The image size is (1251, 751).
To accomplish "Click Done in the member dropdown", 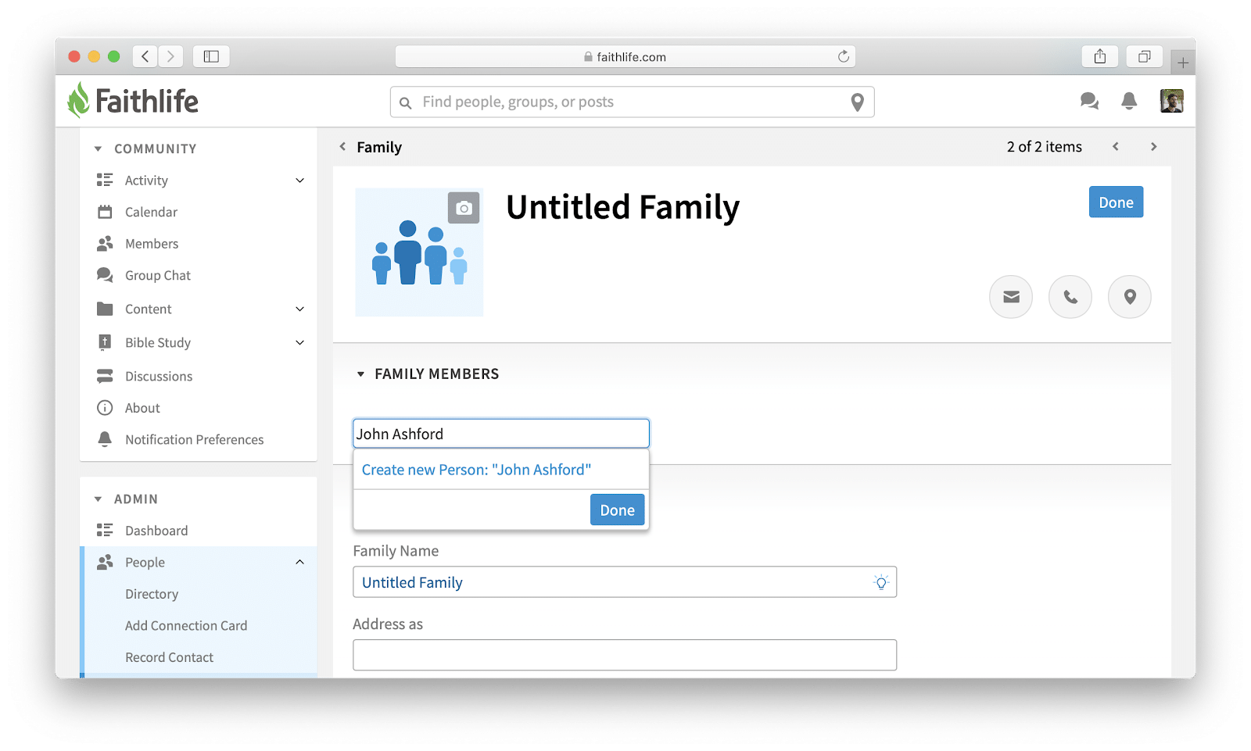I will click(x=617, y=510).
